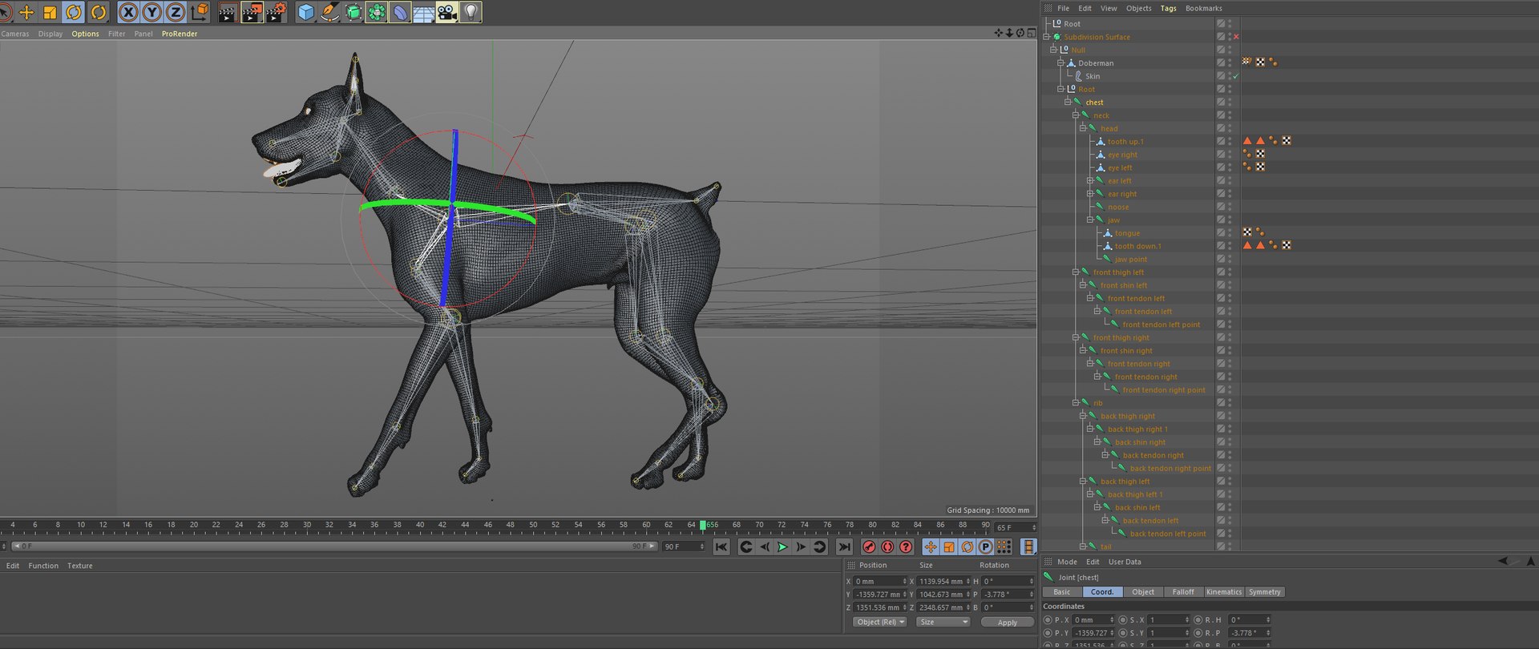Image resolution: width=1539 pixels, height=649 pixels.
Task: Collapse the head joint node
Action: (1082, 128)
